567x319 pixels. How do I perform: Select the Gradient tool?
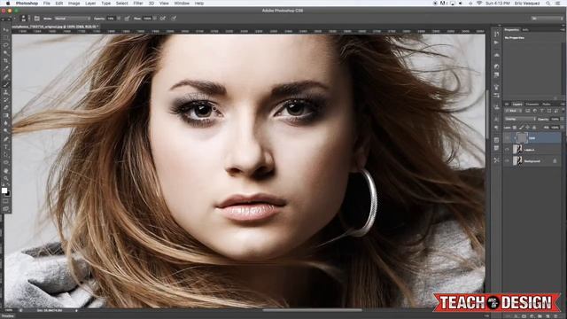click(6, 115)
